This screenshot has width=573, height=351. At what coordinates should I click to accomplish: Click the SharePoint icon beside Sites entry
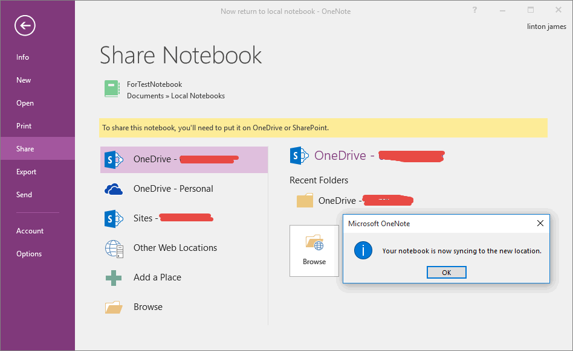114,219
